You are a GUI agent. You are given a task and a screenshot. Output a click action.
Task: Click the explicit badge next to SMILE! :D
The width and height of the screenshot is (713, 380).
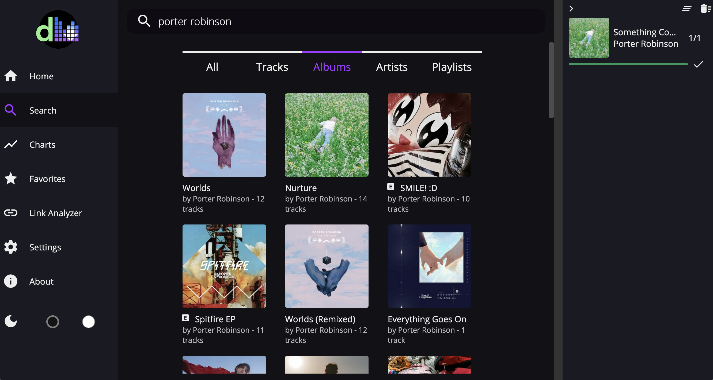[x=390, y=187]
